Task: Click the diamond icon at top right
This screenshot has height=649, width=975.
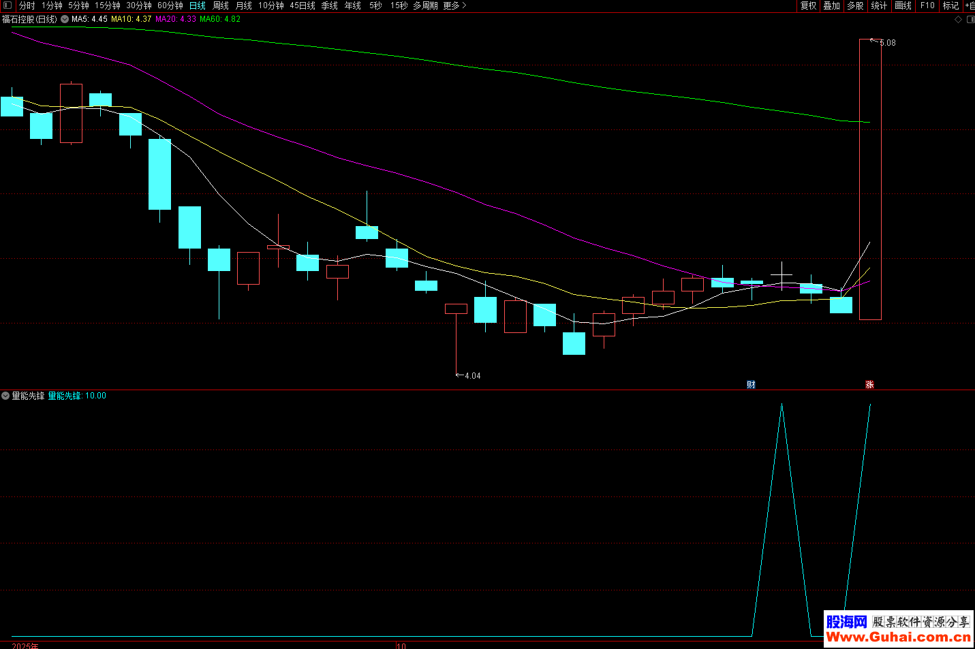Action: pyautogui.click(x=958, y=20)
